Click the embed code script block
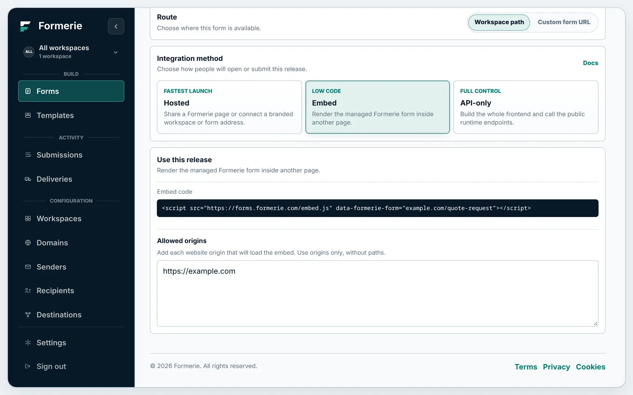Screen dimensions: 633x395 pyautogui.click(x=377, y=208)
